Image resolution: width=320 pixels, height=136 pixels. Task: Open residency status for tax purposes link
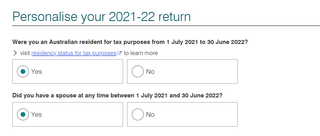(x=74, y=53)
